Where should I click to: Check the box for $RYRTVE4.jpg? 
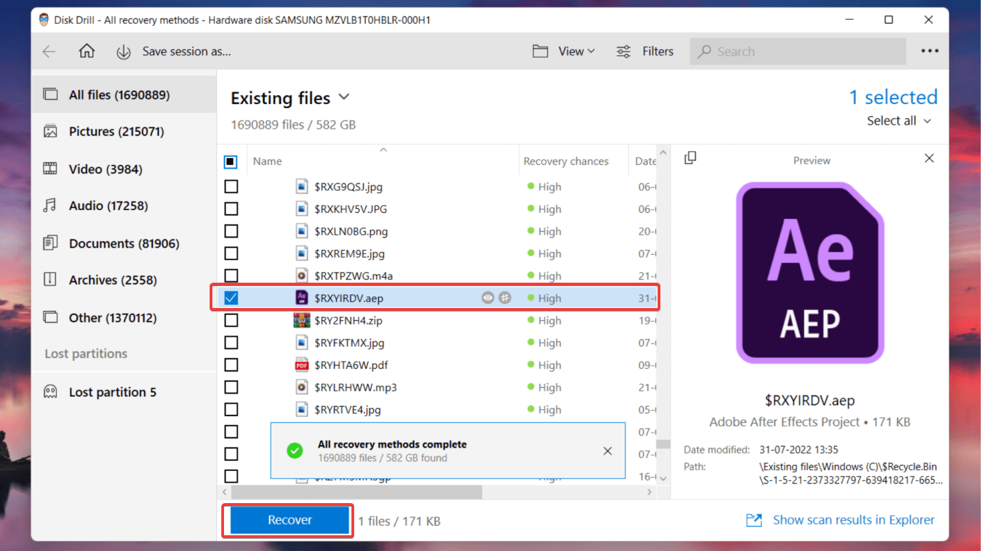coord(232,409)
